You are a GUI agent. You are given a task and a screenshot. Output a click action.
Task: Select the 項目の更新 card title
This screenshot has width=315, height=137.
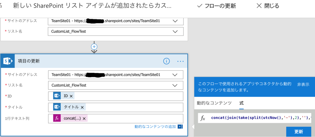[29, 61]
